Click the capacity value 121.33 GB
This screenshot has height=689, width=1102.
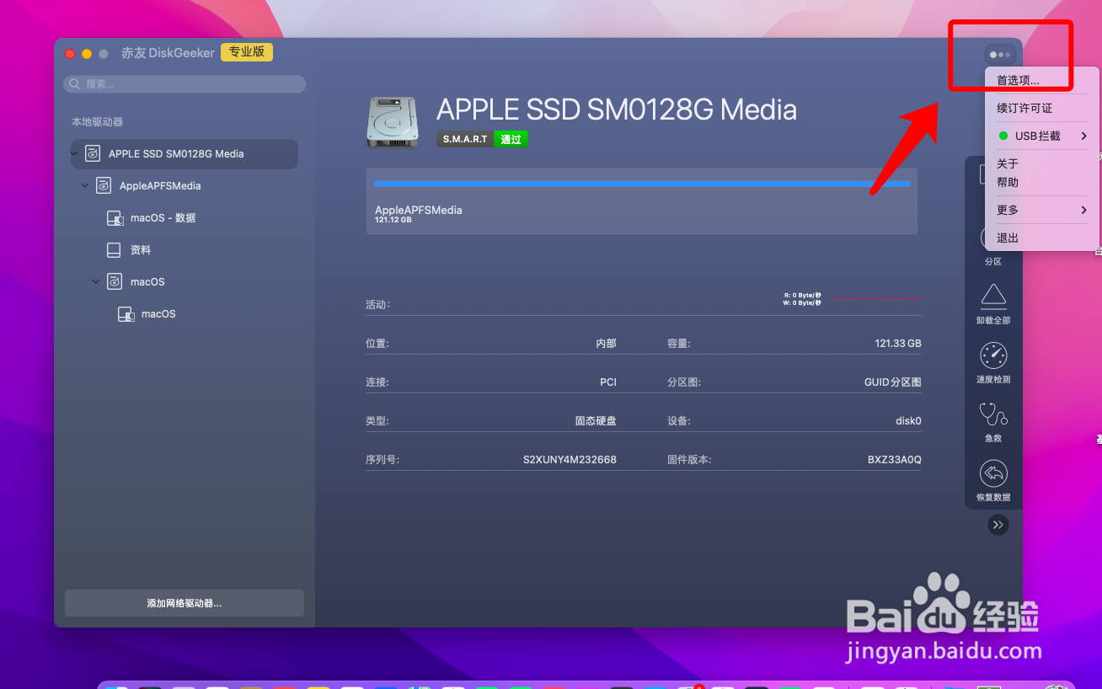tap(898, 344)
